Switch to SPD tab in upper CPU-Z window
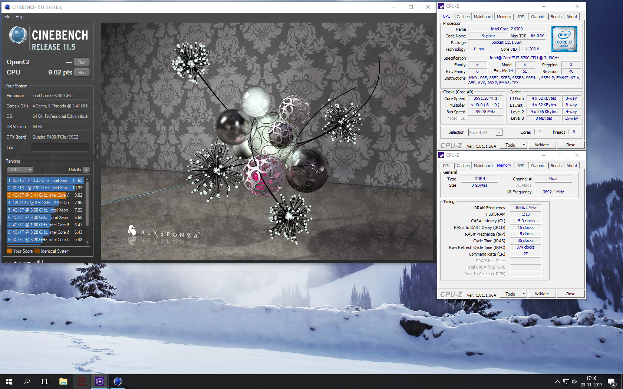 point(521,17)
